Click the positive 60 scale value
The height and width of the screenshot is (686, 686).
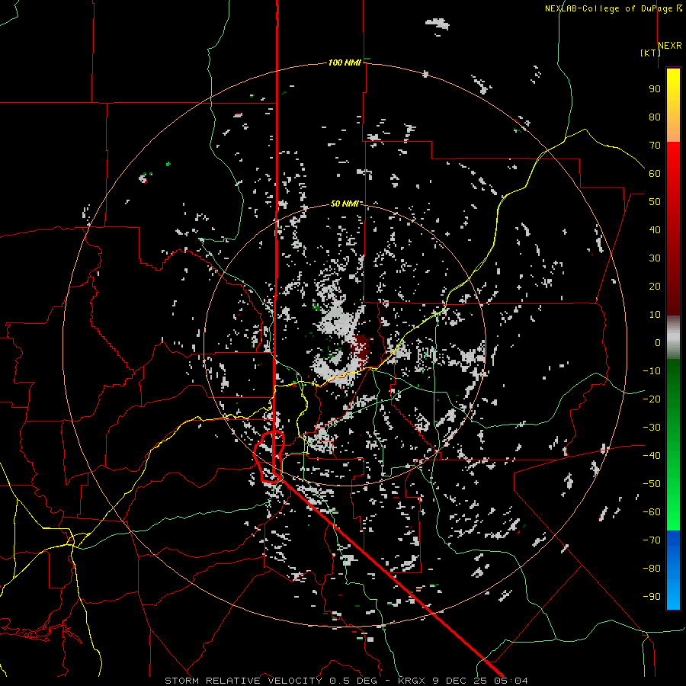[655, 173]
